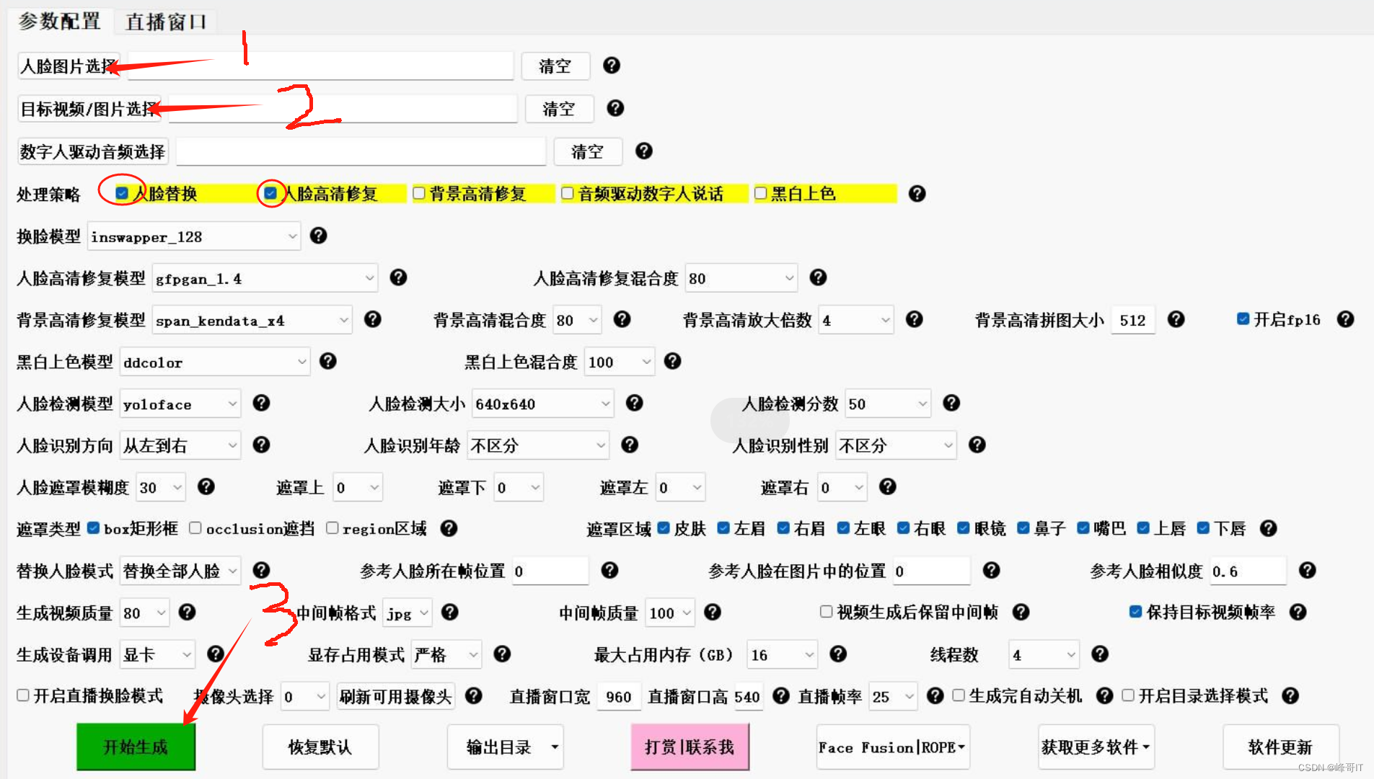
Task: Click the 直播窗口宽 960 field
Action: click(x=619, y=696)
